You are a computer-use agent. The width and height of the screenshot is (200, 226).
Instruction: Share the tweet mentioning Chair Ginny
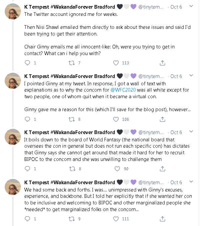click(x=162, y=63)
